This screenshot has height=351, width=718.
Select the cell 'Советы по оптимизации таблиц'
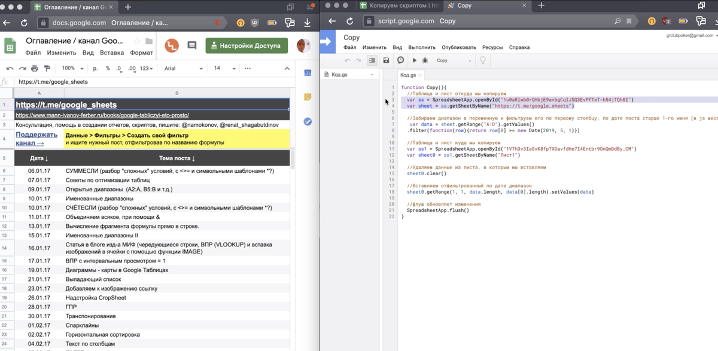[x=177, y=180]
